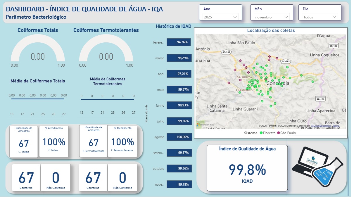Open the Terms link on the map

click(x=335, y=126)
